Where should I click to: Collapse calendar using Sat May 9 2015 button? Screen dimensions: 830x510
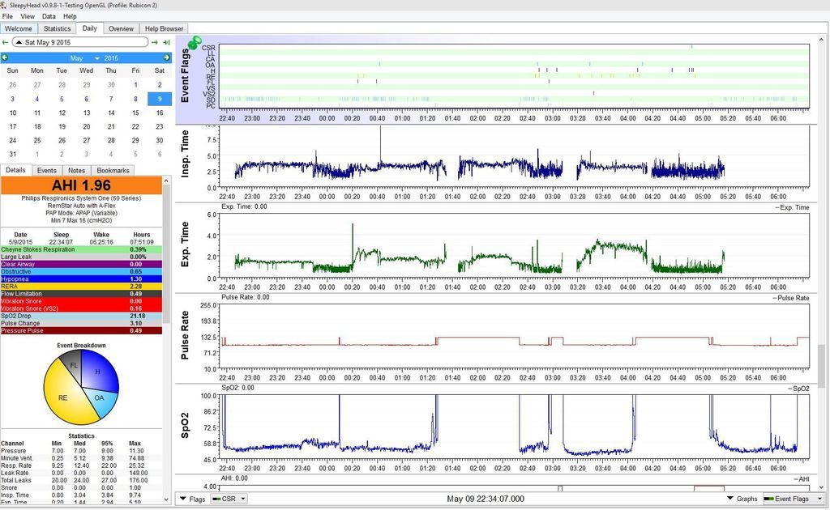coord(80,42)
